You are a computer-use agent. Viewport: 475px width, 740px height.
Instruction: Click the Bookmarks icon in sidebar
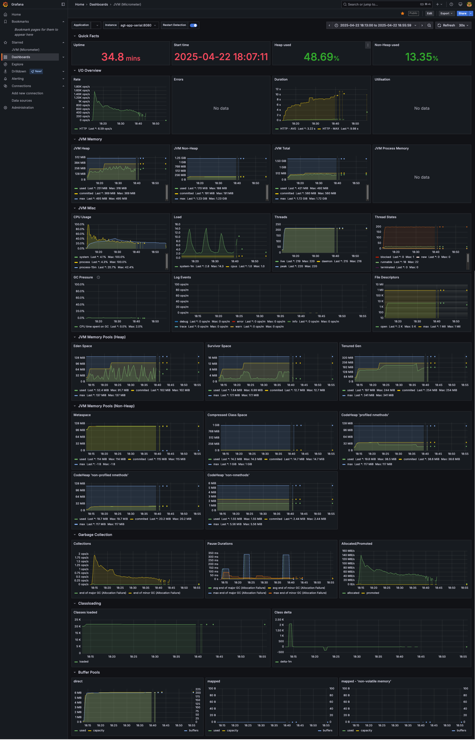(x=5, y=22)
